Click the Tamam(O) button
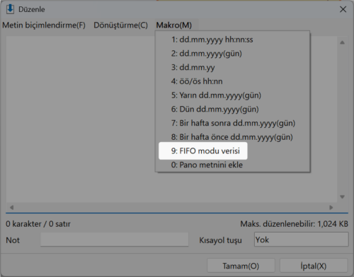 click(x=241, y=266)
